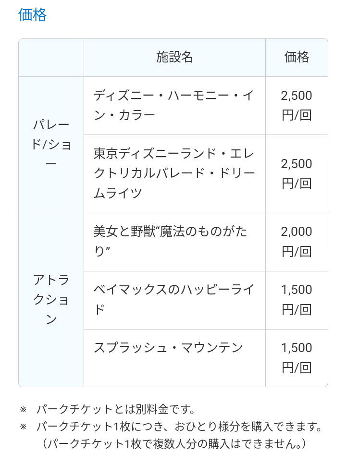Click the parenthetical 複数人分の購入はできません note
This screenshot has height=465, width=346.
174,443
